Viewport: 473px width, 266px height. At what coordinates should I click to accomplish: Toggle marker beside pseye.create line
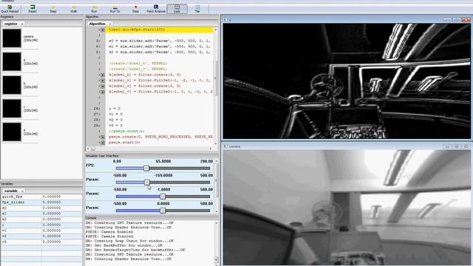103,137
